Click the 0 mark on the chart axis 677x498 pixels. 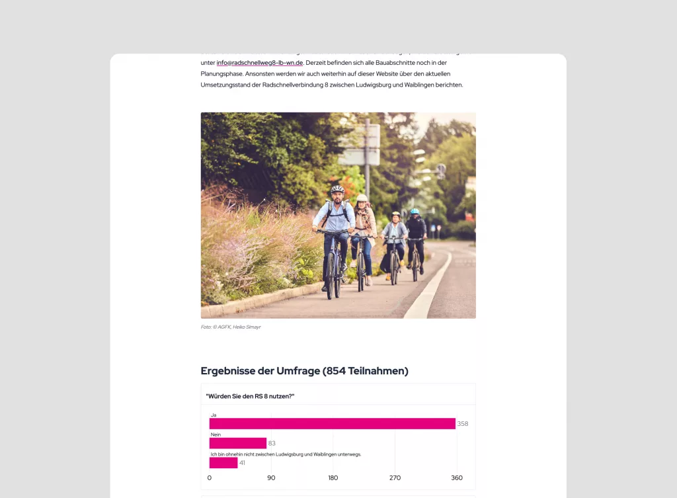click(x=209, y=477)
